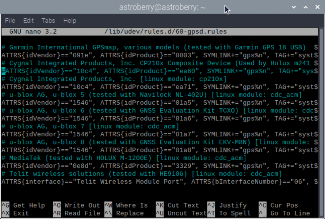Click the GNU nano 3.2 header text
The width and height of the screenshot is (325, 219).
click(33, 31)
